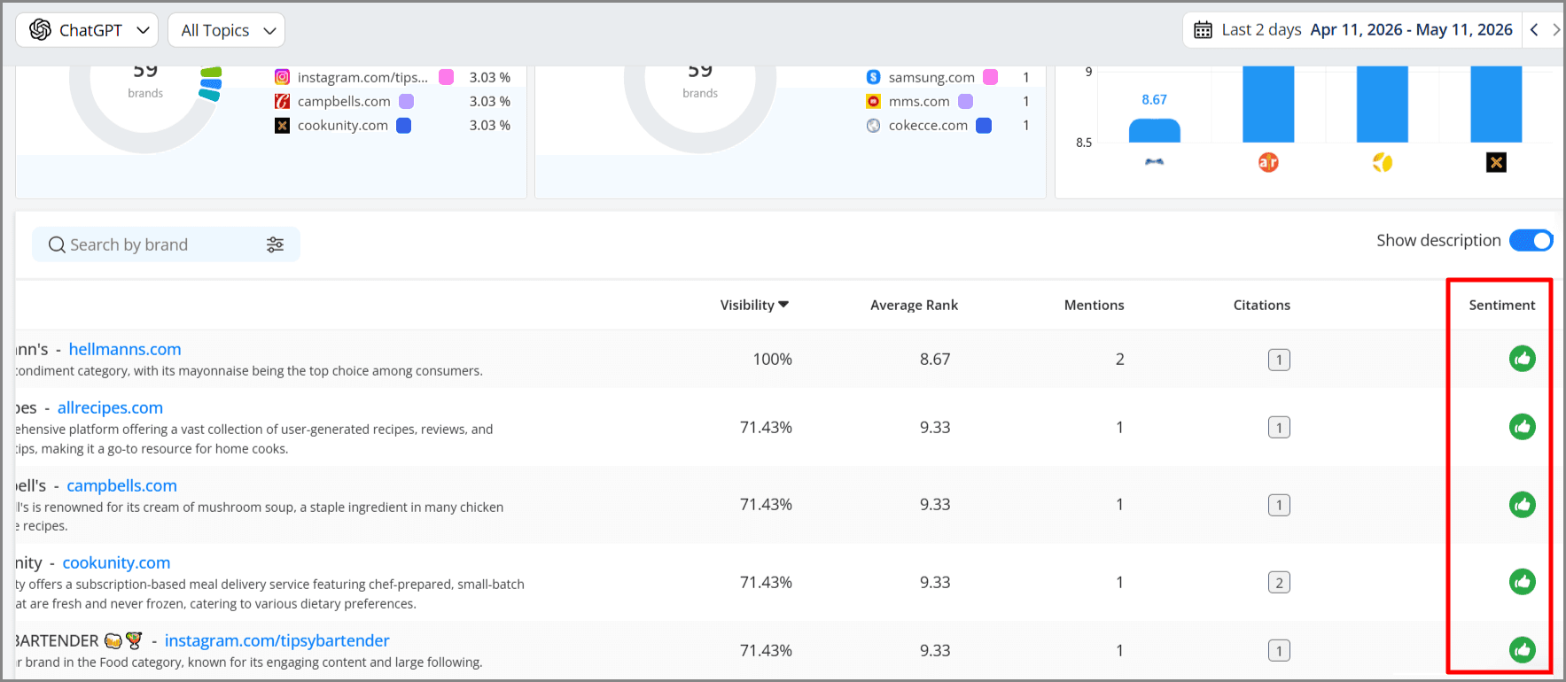Open the citations badge for hellmanns.com row
The width and height of the screenshot is (1566, 682).
(1279, 360)
